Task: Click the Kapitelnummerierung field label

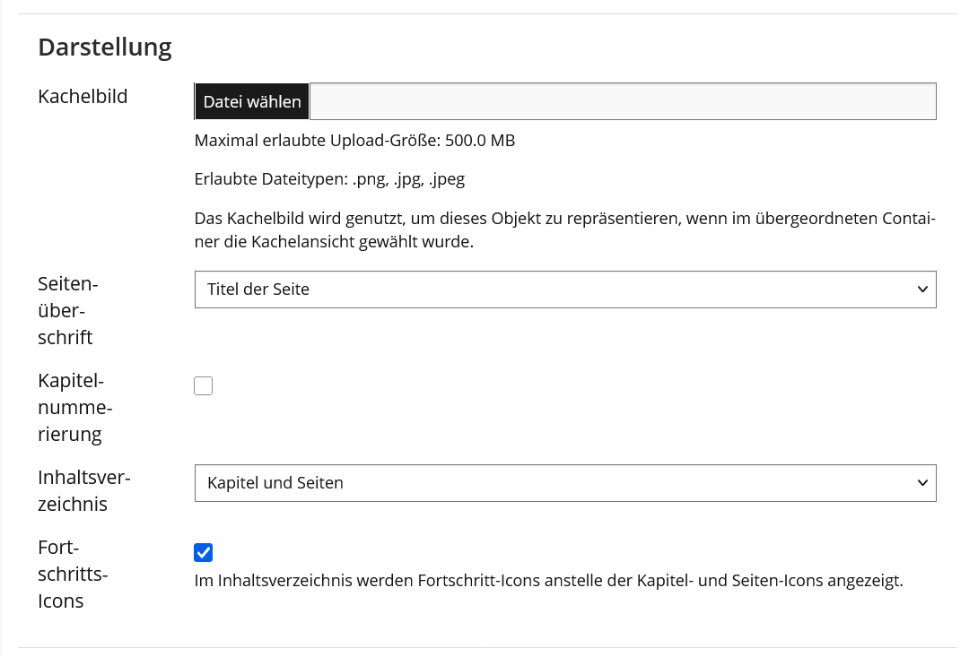Action: coord(75,408)
